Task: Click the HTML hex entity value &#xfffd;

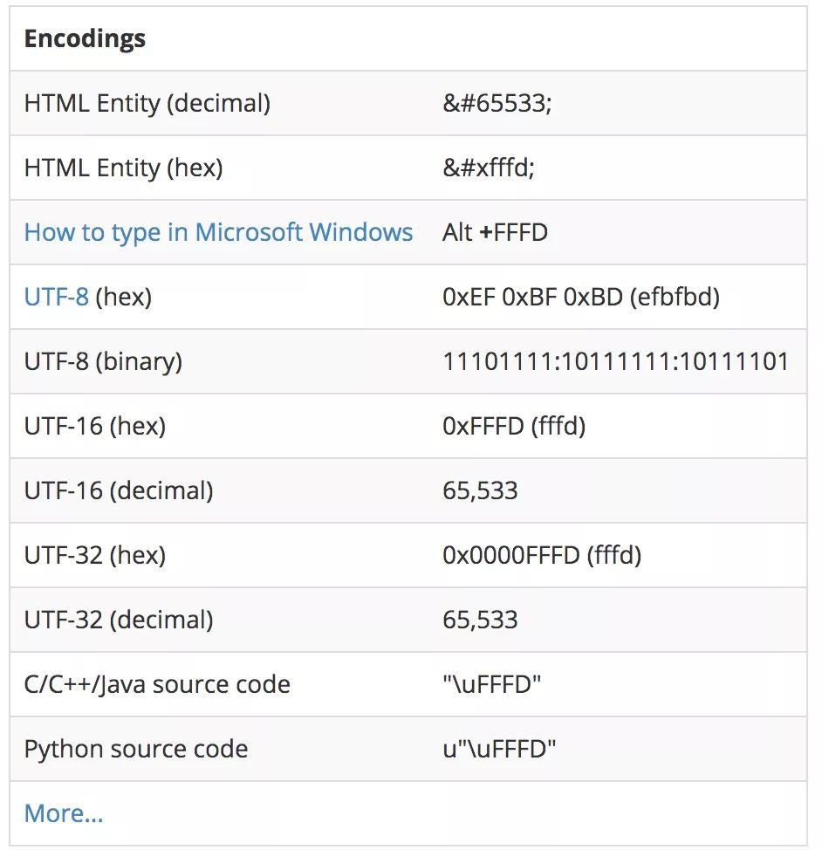Action: coord(489,168)
